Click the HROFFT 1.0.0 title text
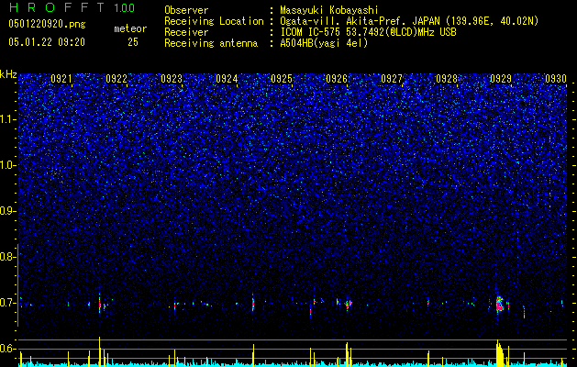This screenshot has width=577, height=367. 72,7
